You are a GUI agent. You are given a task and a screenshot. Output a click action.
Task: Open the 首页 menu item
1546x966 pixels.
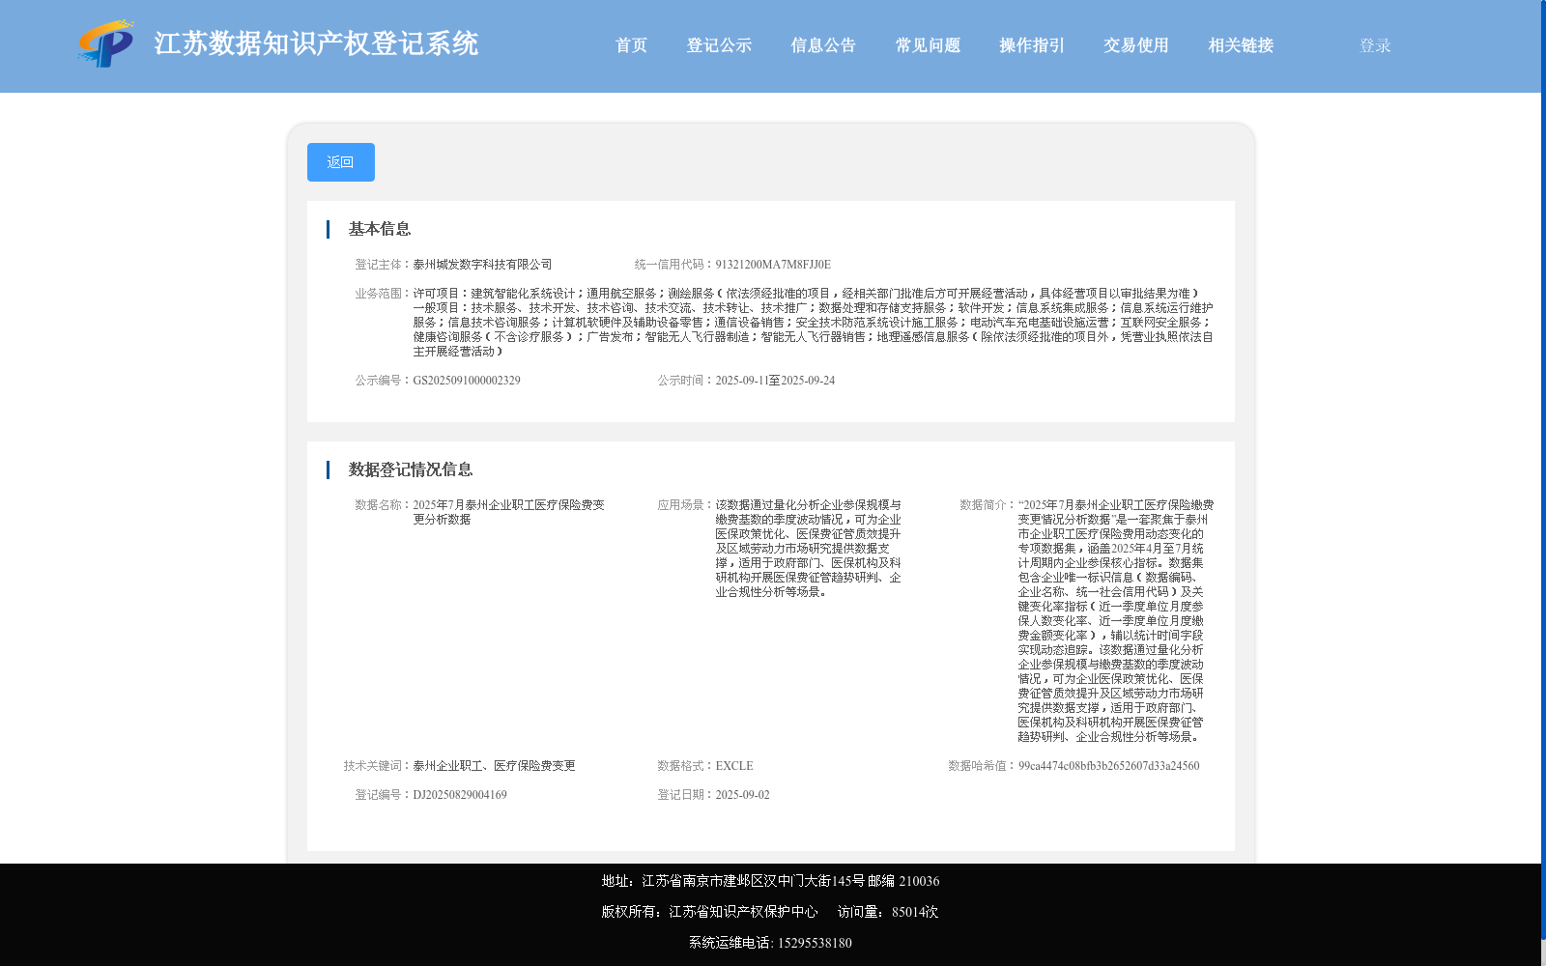(632, 45)
